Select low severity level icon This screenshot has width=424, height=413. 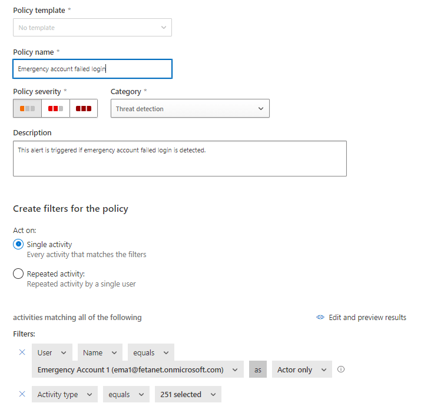pyautogui.click(x=27, y=109)
